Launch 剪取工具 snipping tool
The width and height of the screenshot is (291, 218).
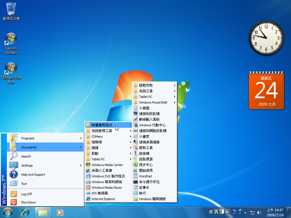[155, 148]
